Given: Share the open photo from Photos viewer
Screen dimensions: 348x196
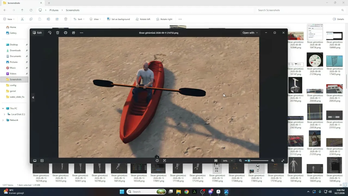Looking at the screenshot, I should coord(73,33).
